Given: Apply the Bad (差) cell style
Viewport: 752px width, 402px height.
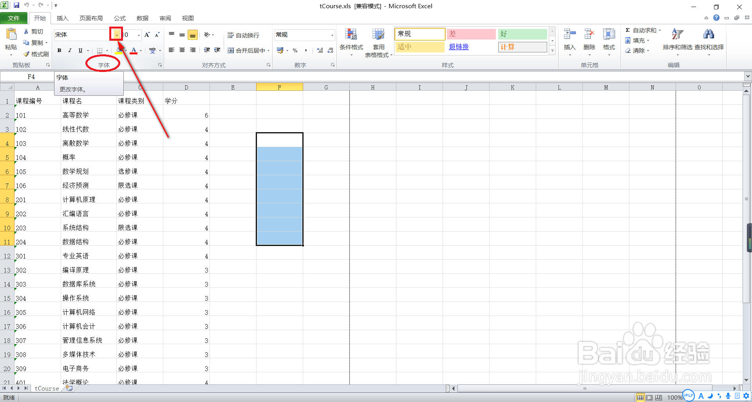Looking at the screenshot, I should (471, 34).
